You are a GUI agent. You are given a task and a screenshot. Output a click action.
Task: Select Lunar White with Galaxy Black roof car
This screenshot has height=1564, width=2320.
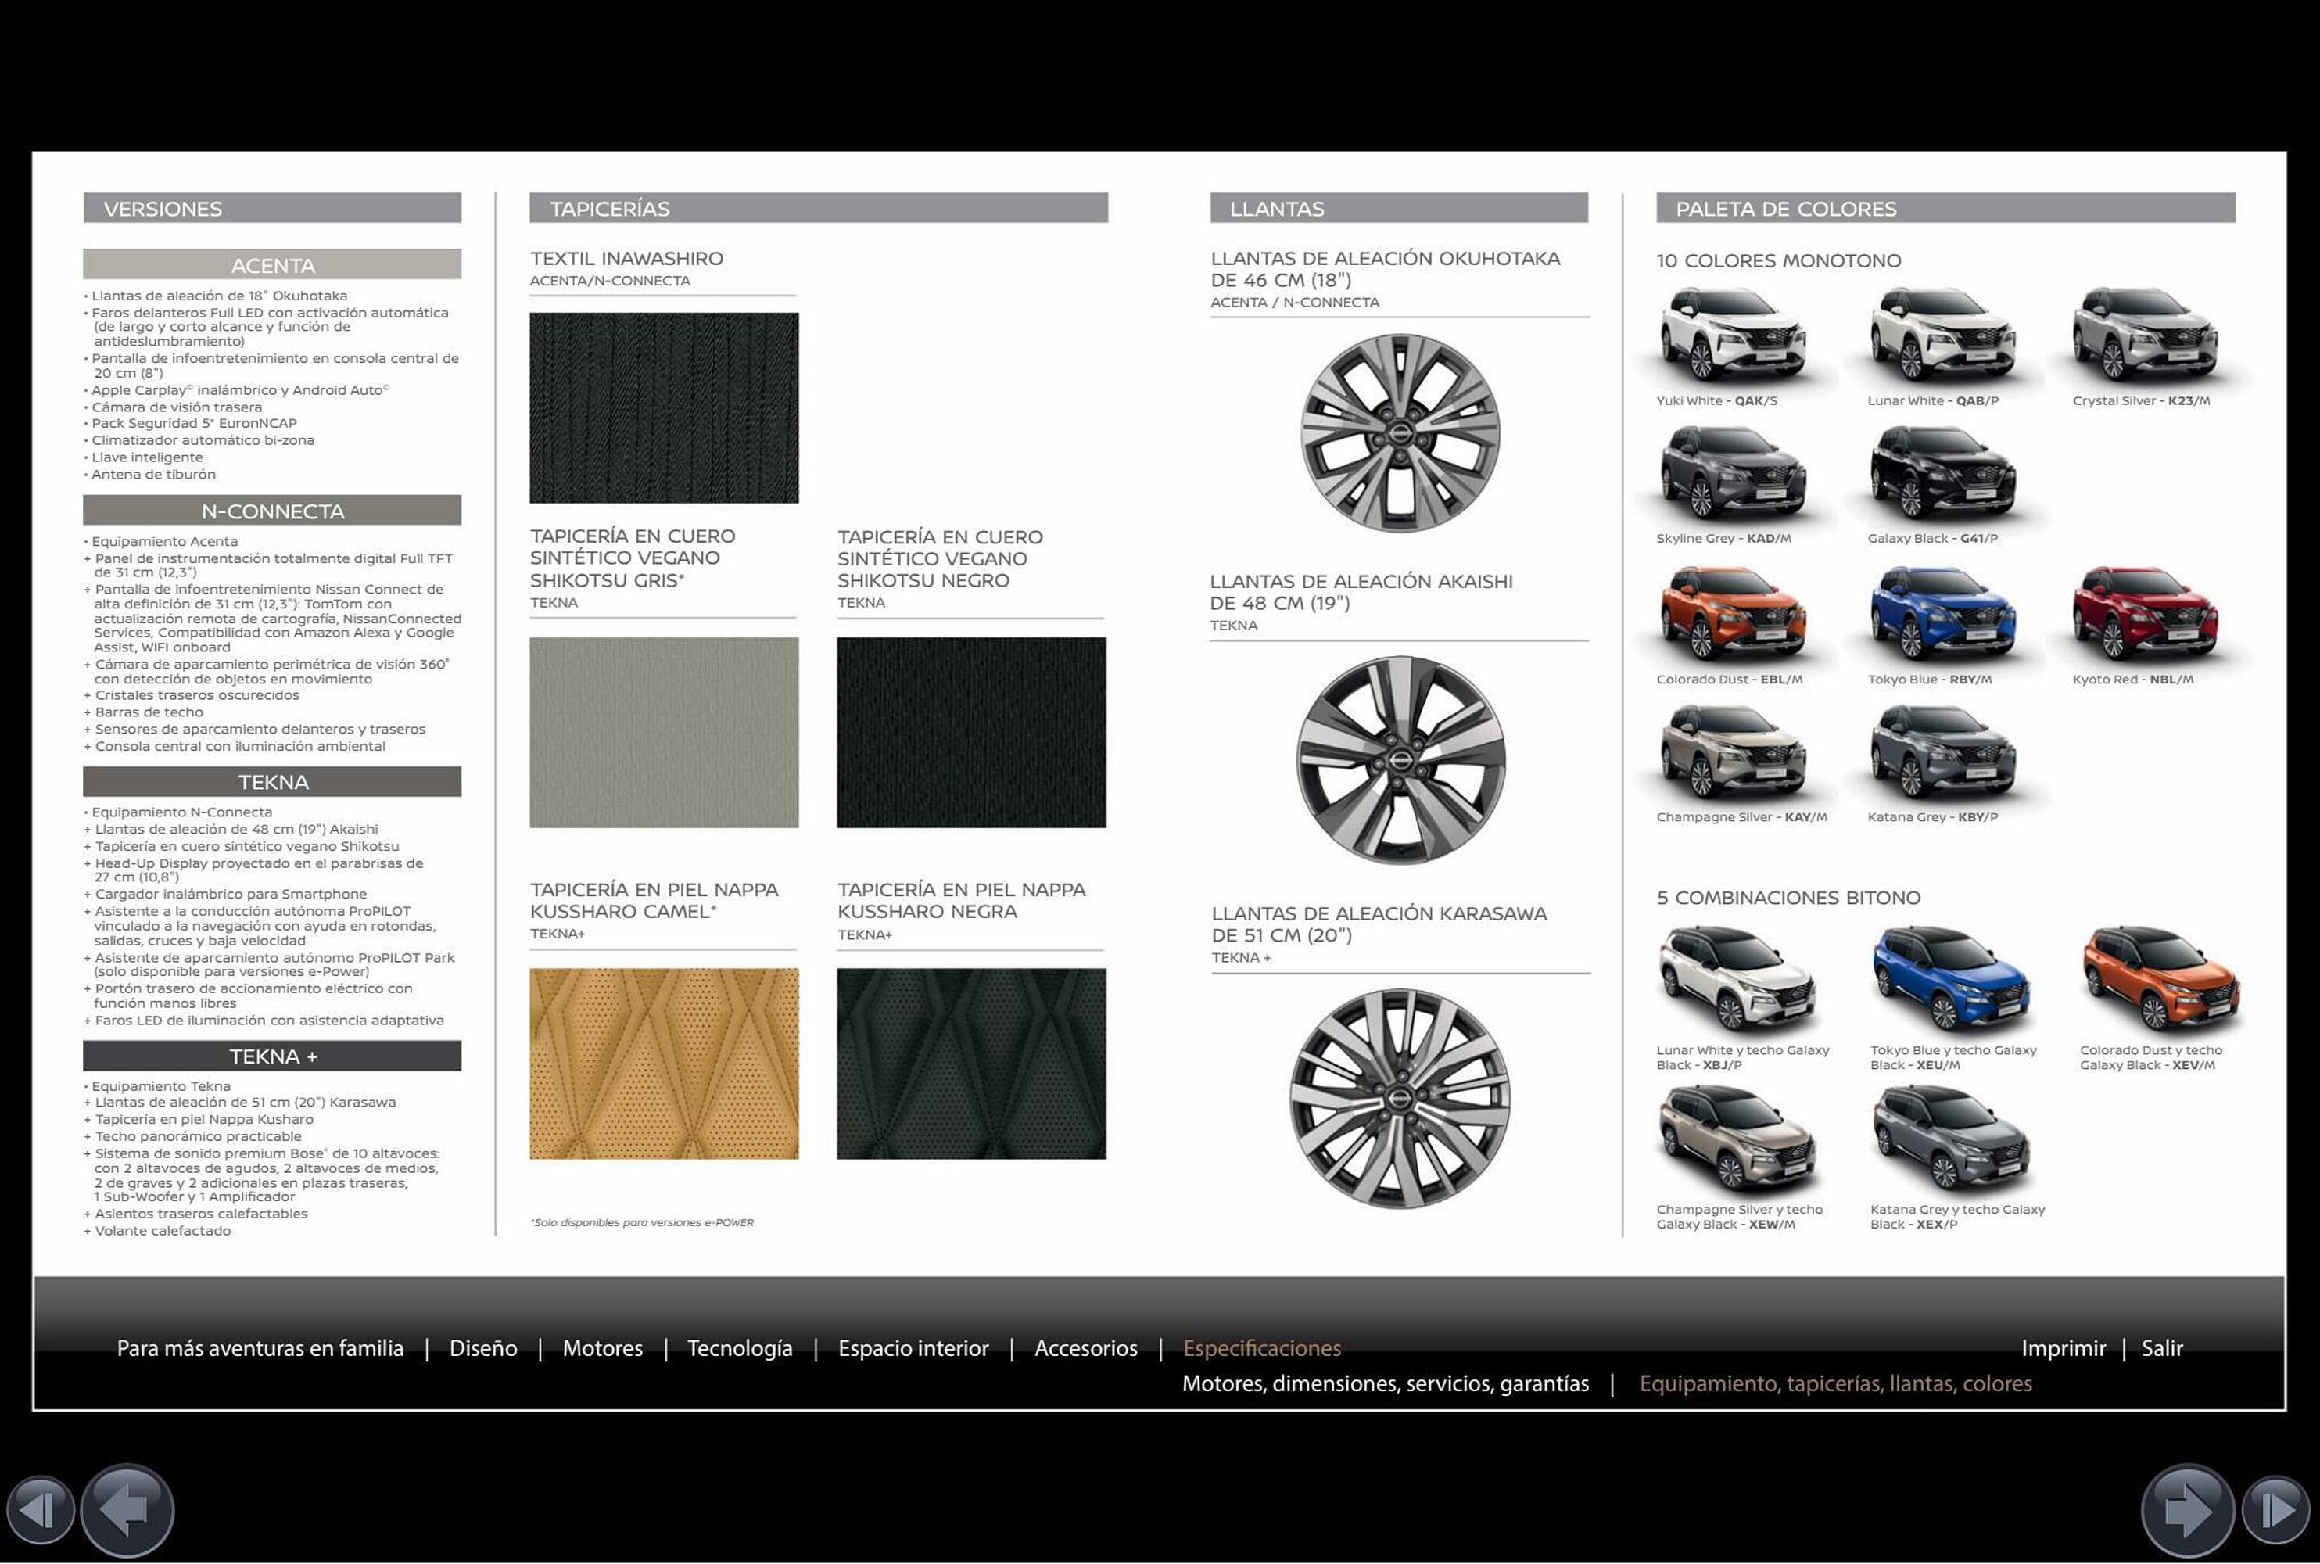tap(1738, 980)
